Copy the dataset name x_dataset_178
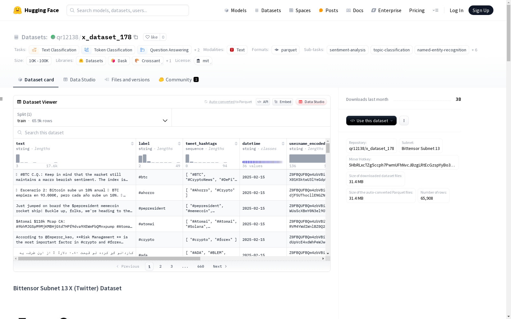 (136, 37)
